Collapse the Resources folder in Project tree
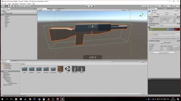Screen dimensions: 181x101 [x=3, y=77]
